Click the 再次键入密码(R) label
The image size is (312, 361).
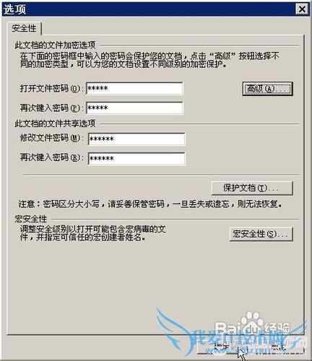pyautogui.click(x=51, y=157)
